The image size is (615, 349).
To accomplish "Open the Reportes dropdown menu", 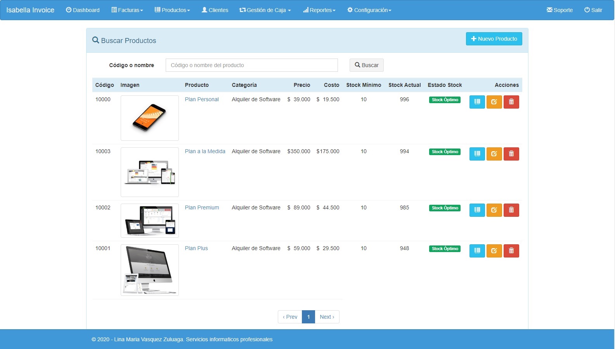I will pyautogui.click(x=319, y=10).
